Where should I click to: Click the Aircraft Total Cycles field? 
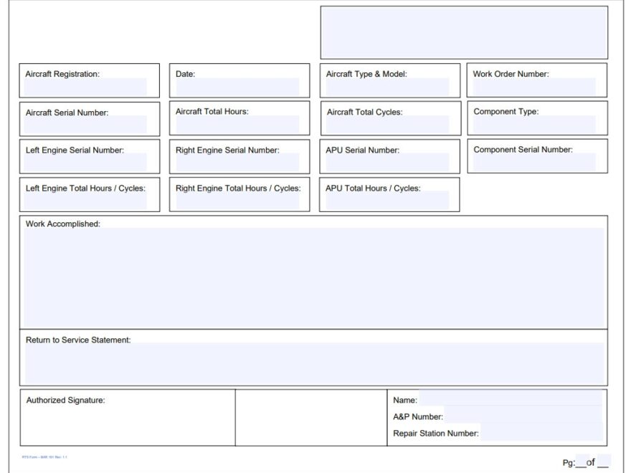coord(387,124)
